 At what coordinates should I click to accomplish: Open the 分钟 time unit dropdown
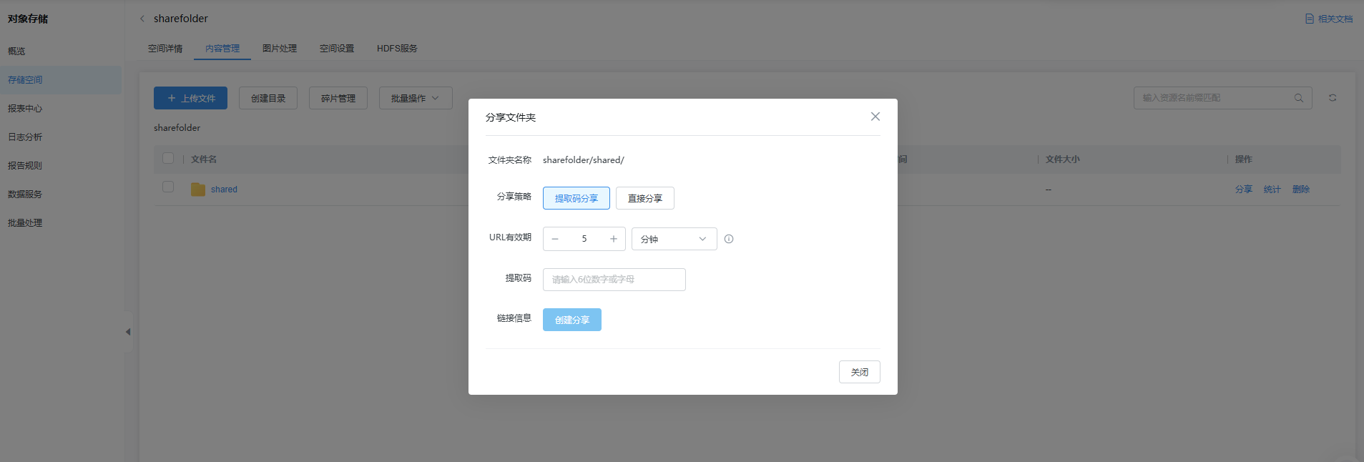point(674,239)
